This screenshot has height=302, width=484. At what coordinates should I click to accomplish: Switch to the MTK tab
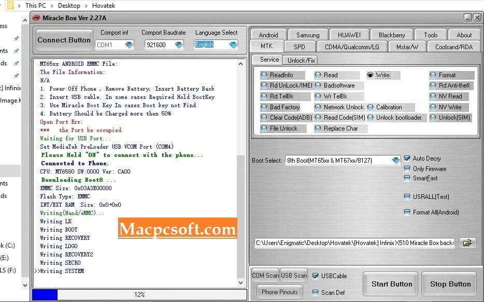coord(267,46)
